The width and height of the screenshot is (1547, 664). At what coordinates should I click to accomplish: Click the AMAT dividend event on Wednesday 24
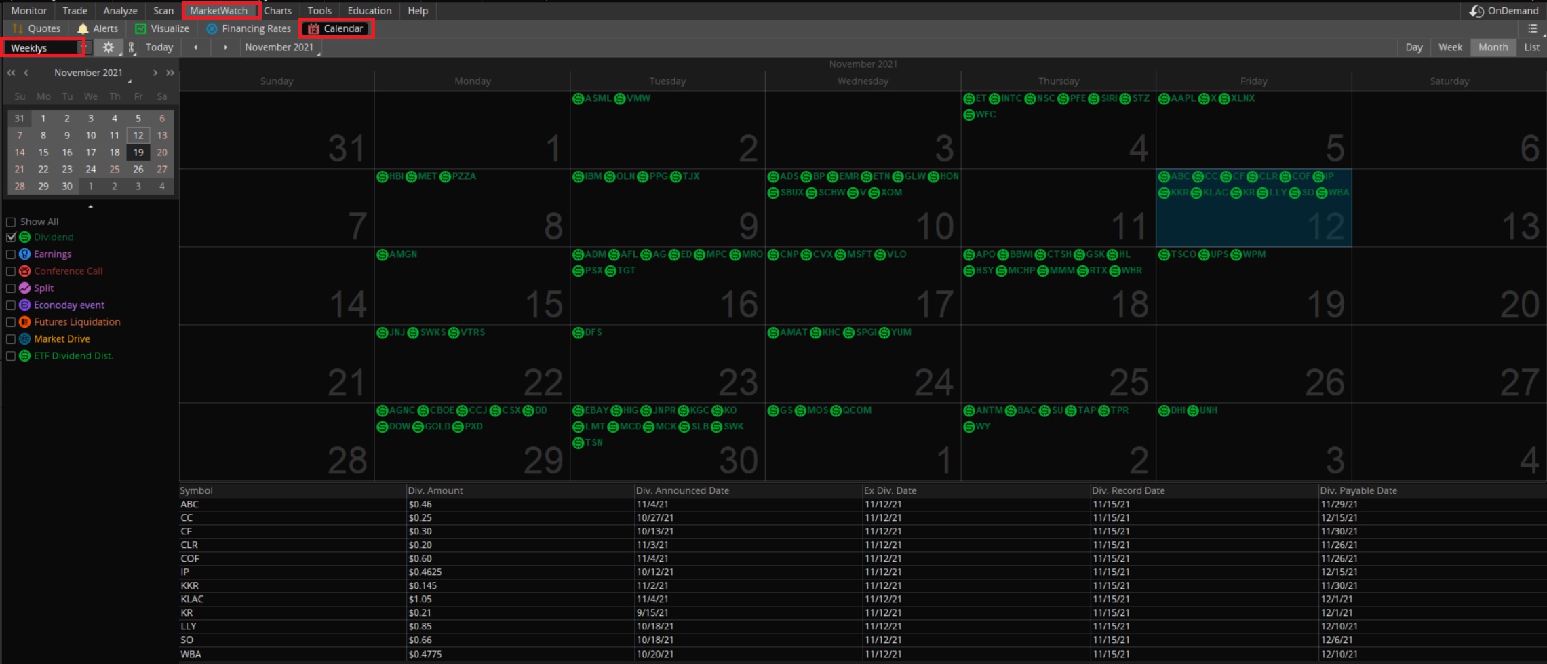[x=787, y=332]
